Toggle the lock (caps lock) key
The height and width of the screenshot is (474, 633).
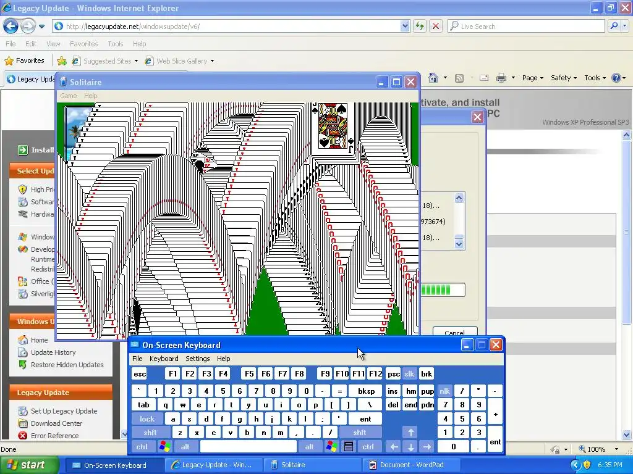tap(147, 419)
